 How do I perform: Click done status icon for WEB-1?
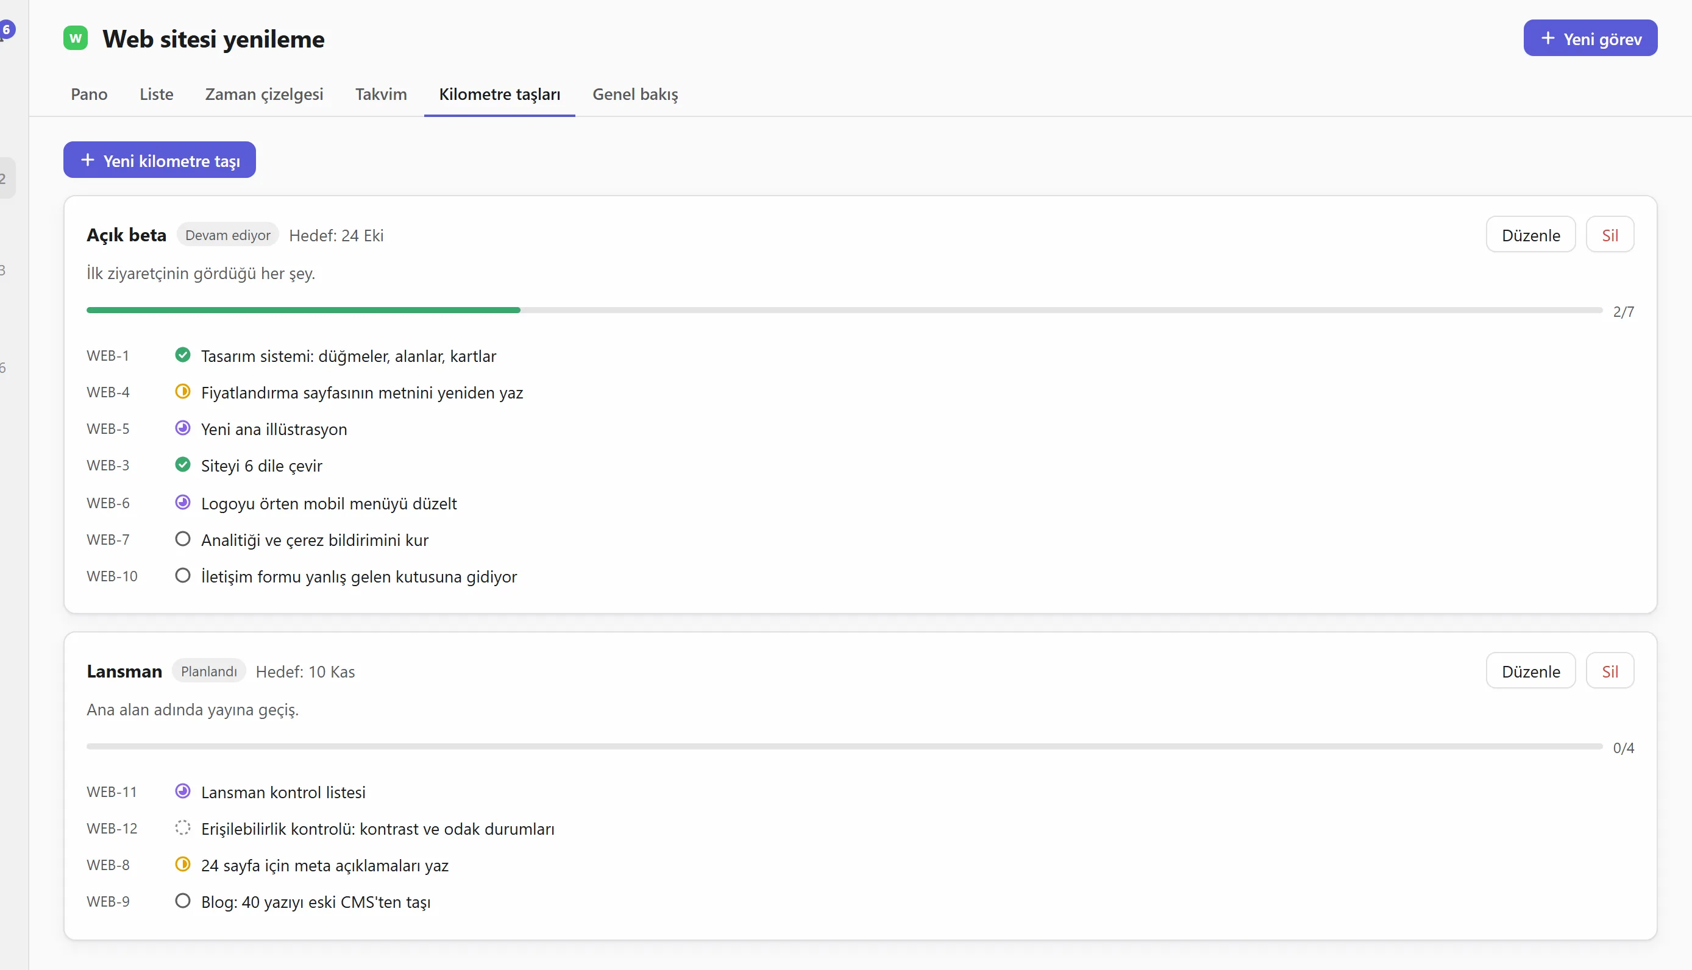(183, 355)
